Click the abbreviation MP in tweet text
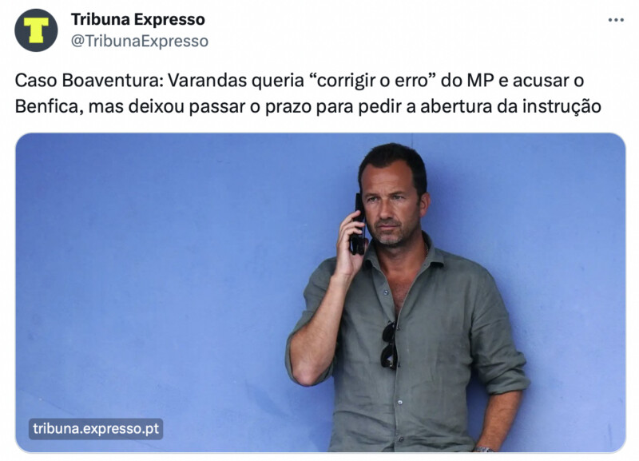The height and width of the screenshot is (461, 639). tap(480, 81)
